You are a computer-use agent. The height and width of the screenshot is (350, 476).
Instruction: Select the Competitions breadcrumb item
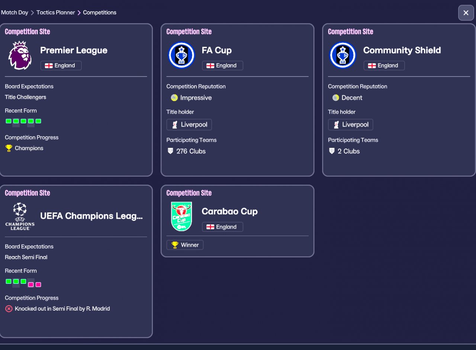(x=100, y=13)
